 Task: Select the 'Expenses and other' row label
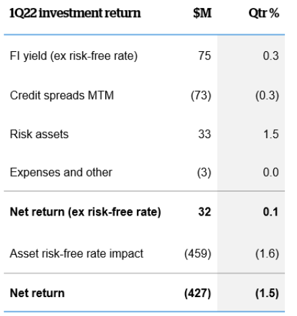61,172
